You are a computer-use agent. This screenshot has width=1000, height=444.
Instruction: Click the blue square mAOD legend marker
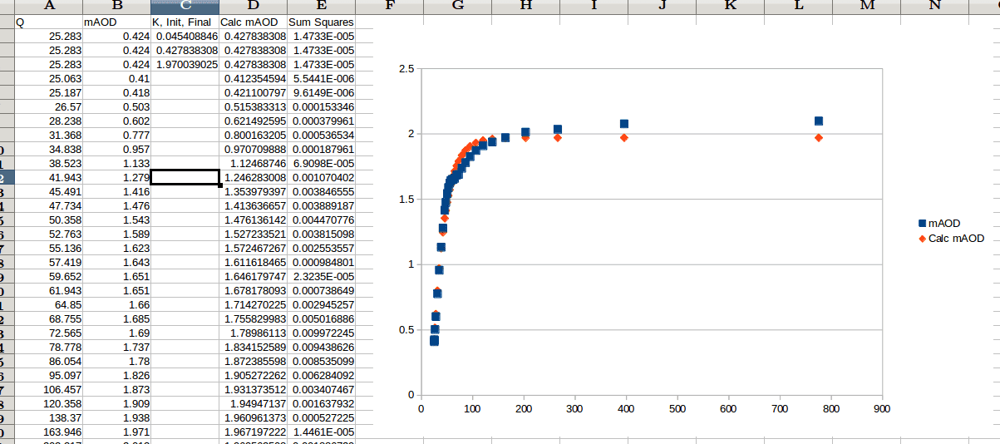[x=922, y=224]
